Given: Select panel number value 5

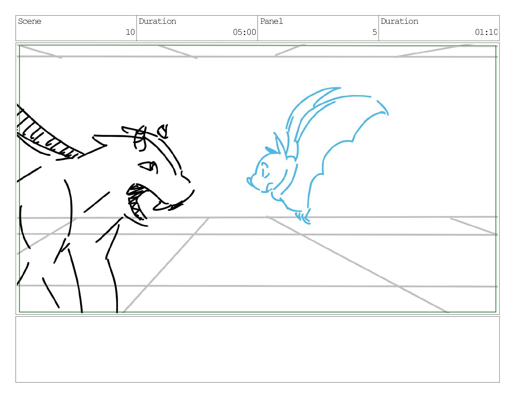Looking at the screenshot, I should [x=375, y=32].
